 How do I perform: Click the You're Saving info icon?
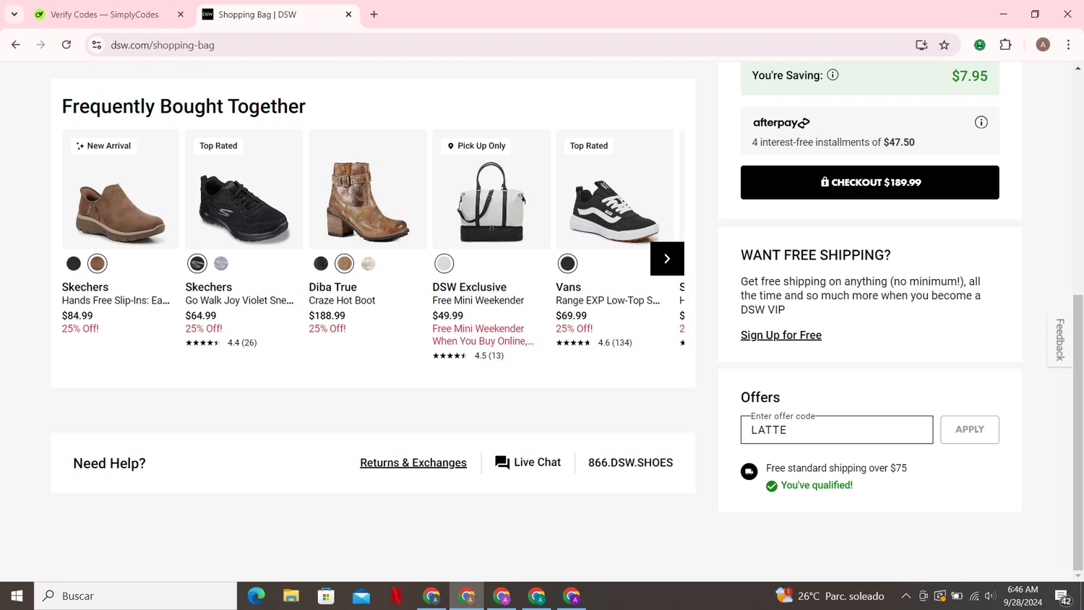coord(833,74)
